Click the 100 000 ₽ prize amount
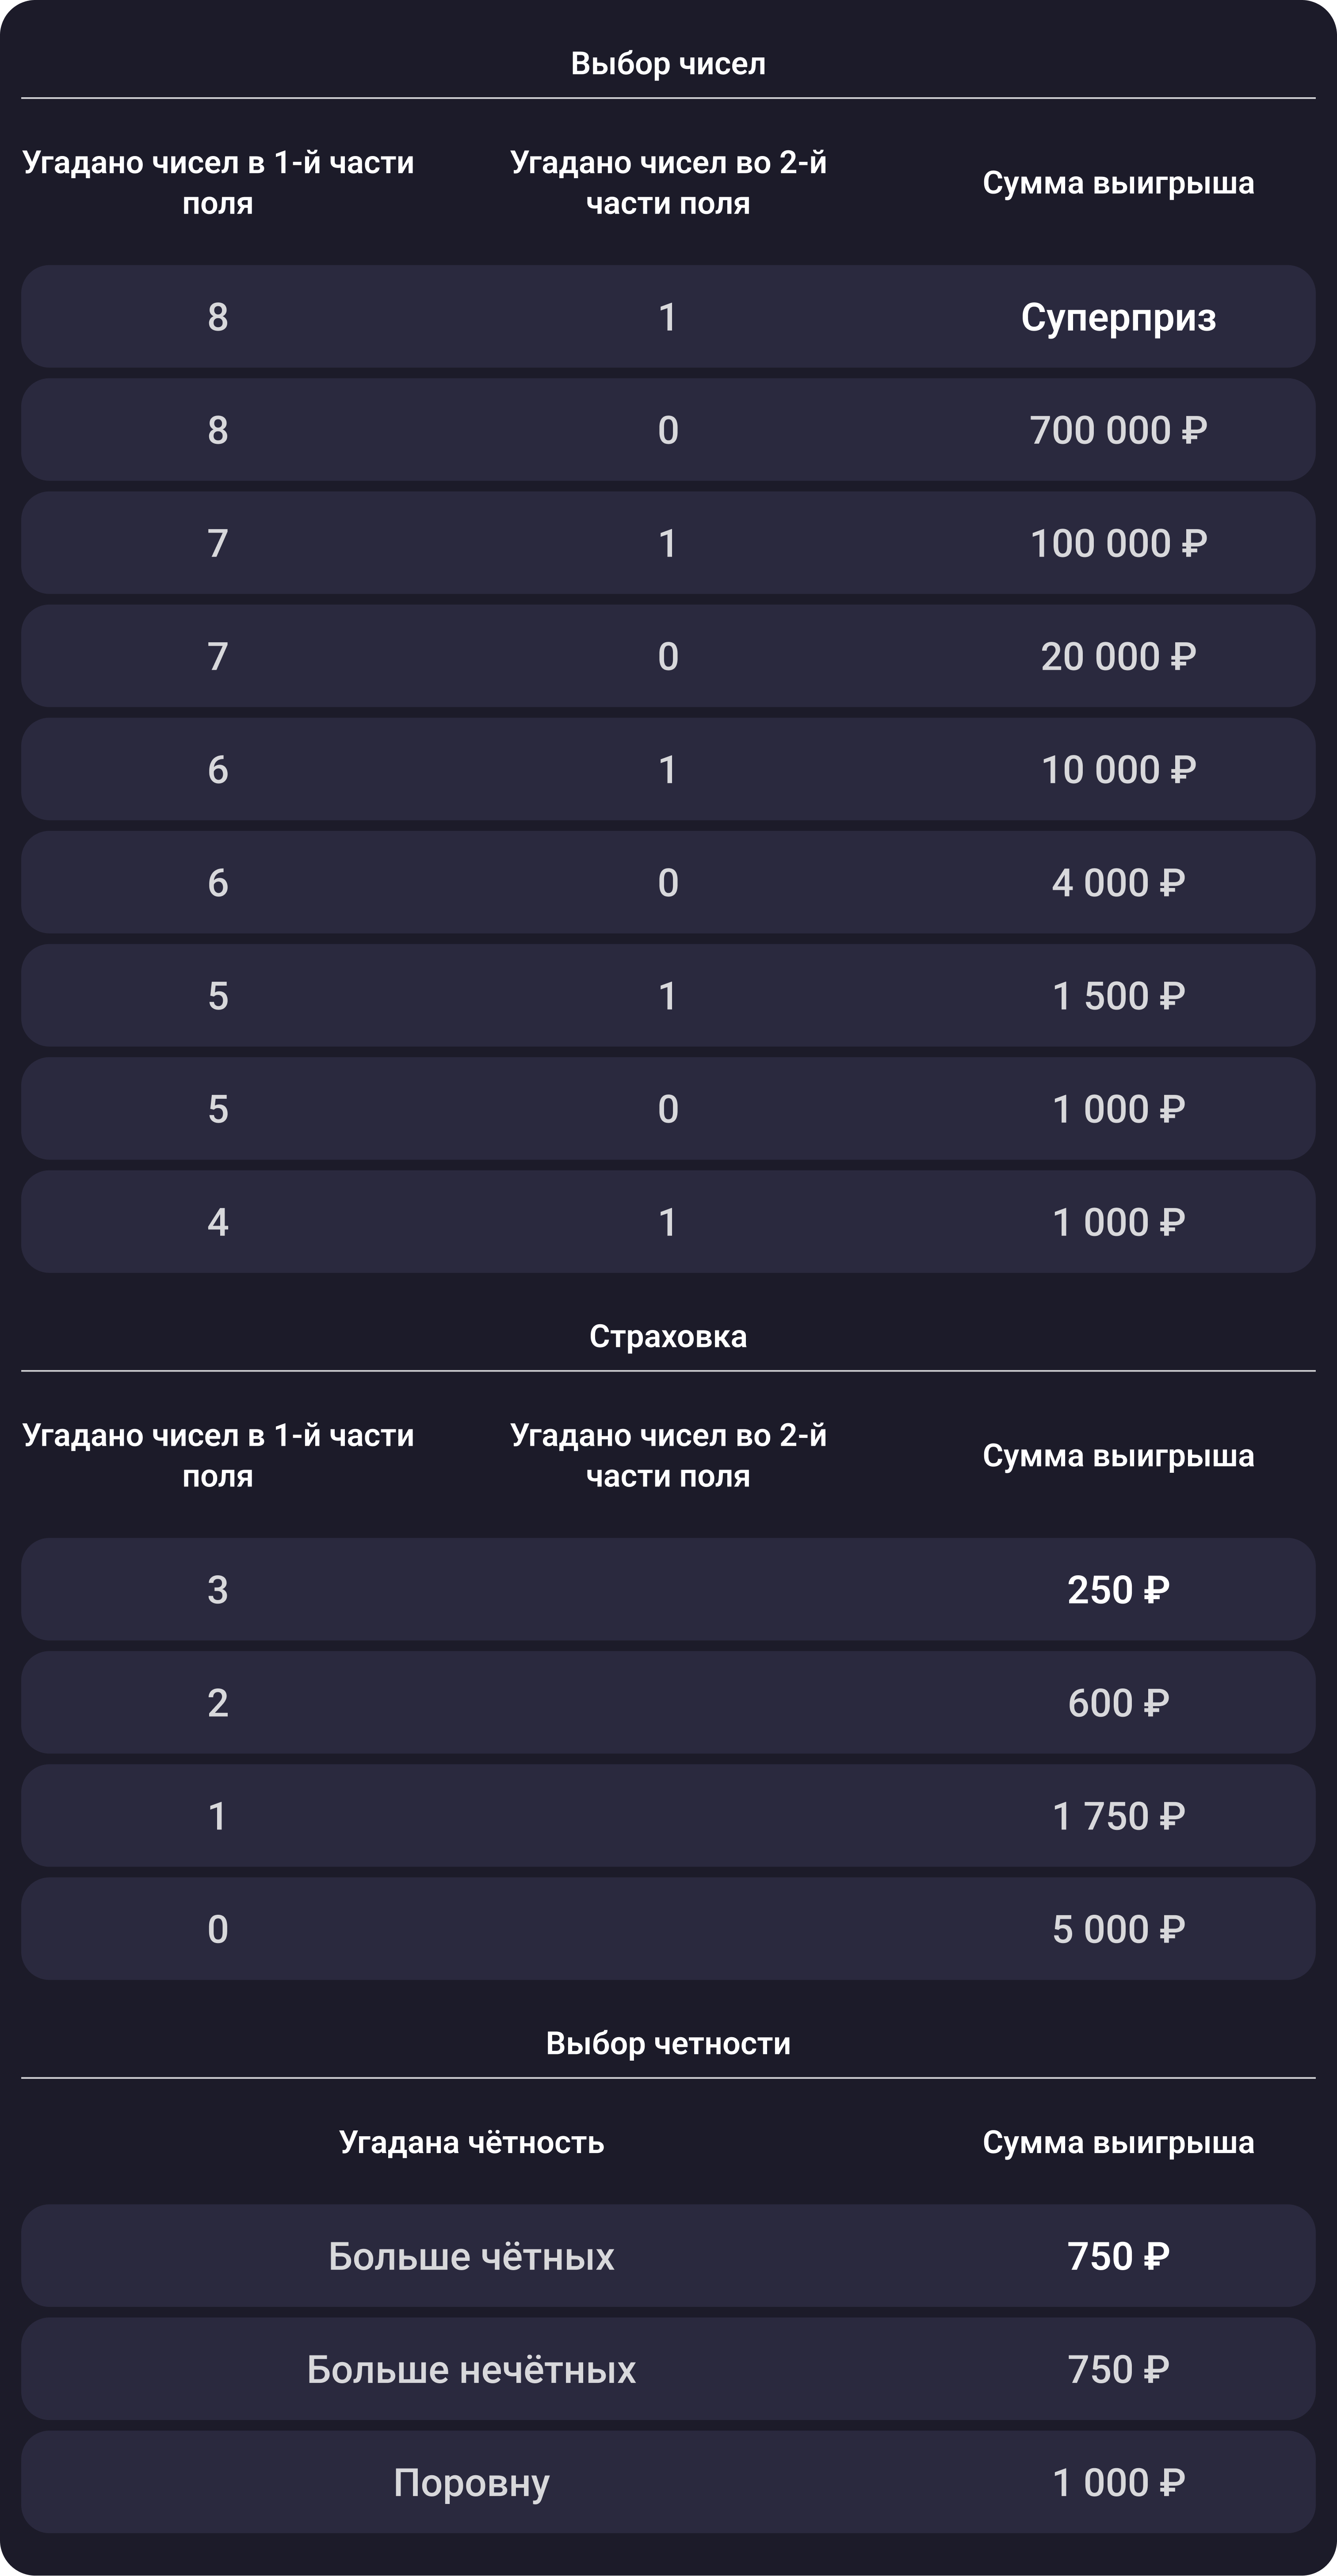This screenshot has width=1337, height=2576. point(1118,543)
